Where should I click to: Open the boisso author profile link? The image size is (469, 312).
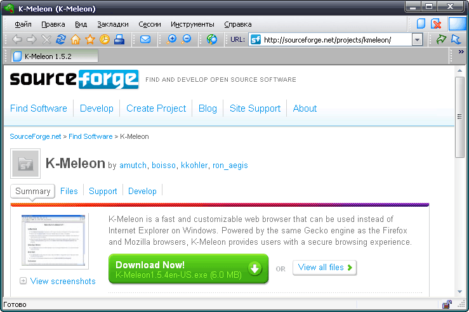(x=164, y=165)
